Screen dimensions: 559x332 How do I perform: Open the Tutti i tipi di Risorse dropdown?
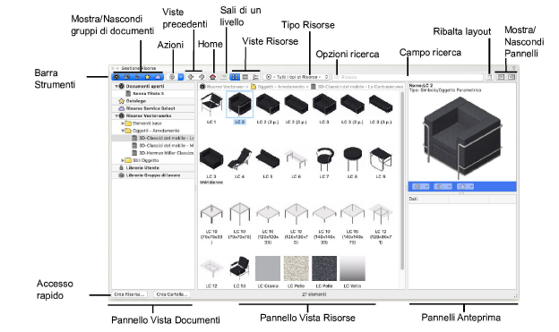(297, 77)
